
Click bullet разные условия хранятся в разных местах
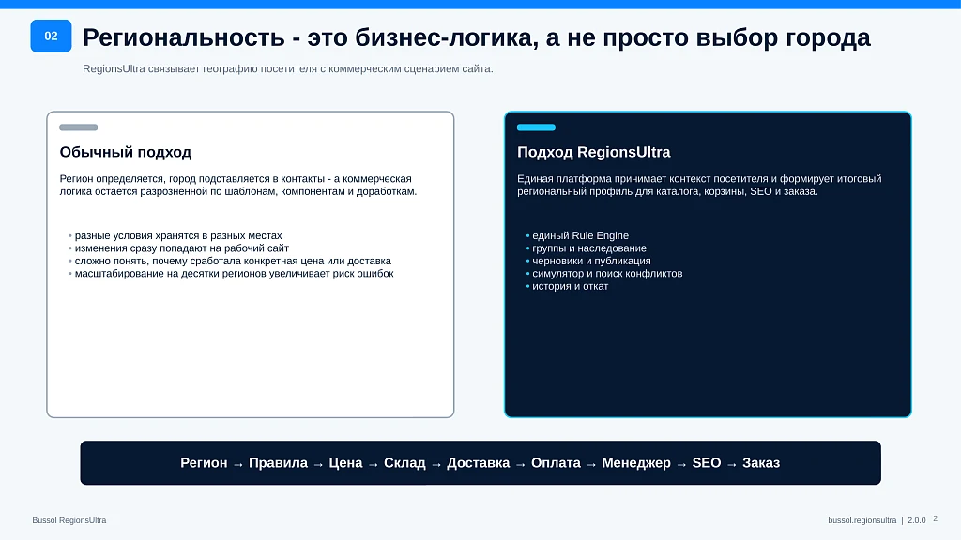click(x=178, y=235)
